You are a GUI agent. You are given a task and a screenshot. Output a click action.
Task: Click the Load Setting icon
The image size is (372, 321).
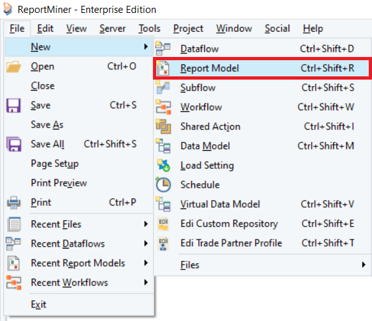163,165
